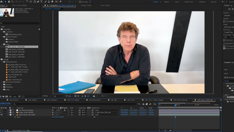The height and width of the screenshot is (132, 234).
Task: Click the timeline graph editor icon
Action: tap(155, 104)
